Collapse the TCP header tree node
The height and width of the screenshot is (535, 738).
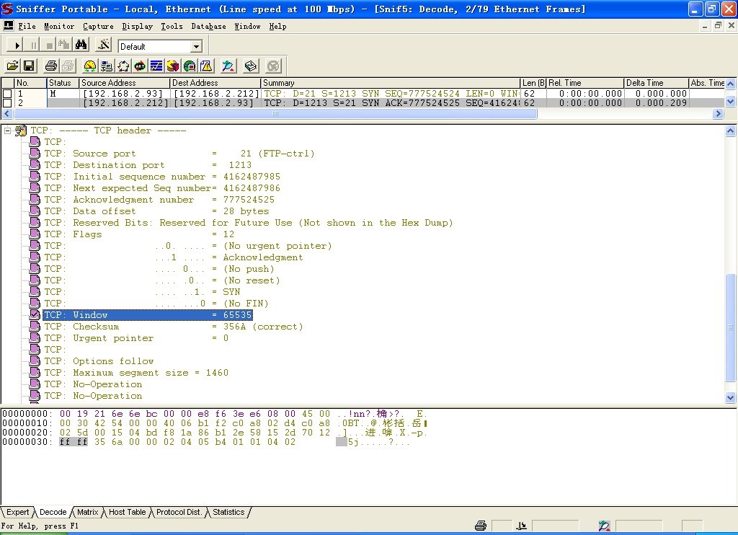tap(7, 131)
